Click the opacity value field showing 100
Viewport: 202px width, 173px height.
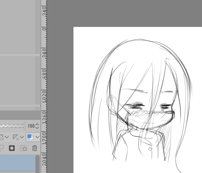click(31, 126)
